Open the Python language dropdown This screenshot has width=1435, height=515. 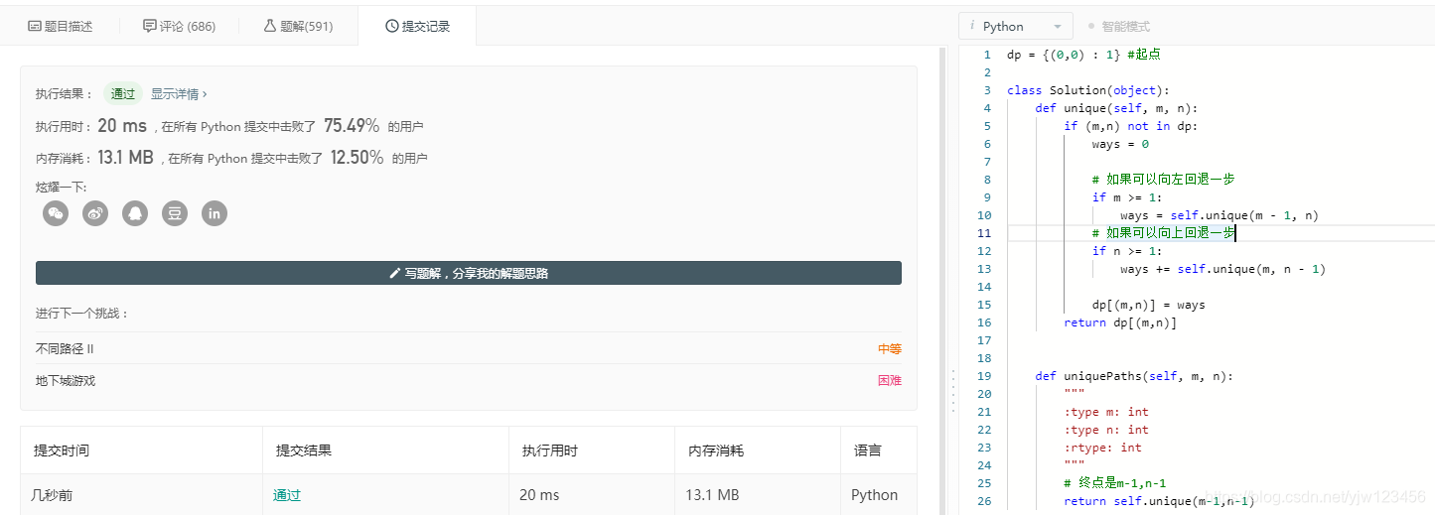(1016, 27)
